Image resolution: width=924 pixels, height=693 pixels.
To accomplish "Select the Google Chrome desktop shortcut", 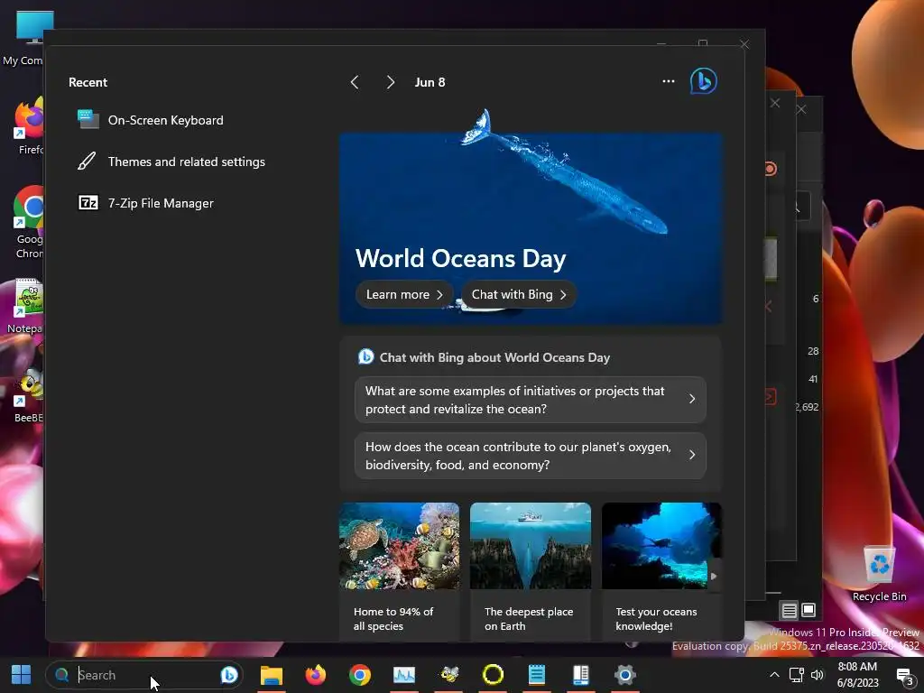I will pos(28,223).
